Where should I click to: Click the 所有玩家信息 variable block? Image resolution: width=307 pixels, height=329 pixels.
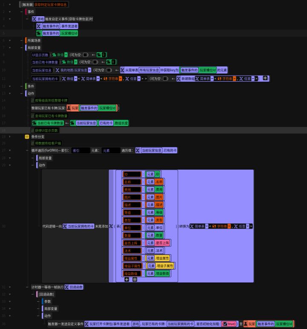tap(149, 70)
